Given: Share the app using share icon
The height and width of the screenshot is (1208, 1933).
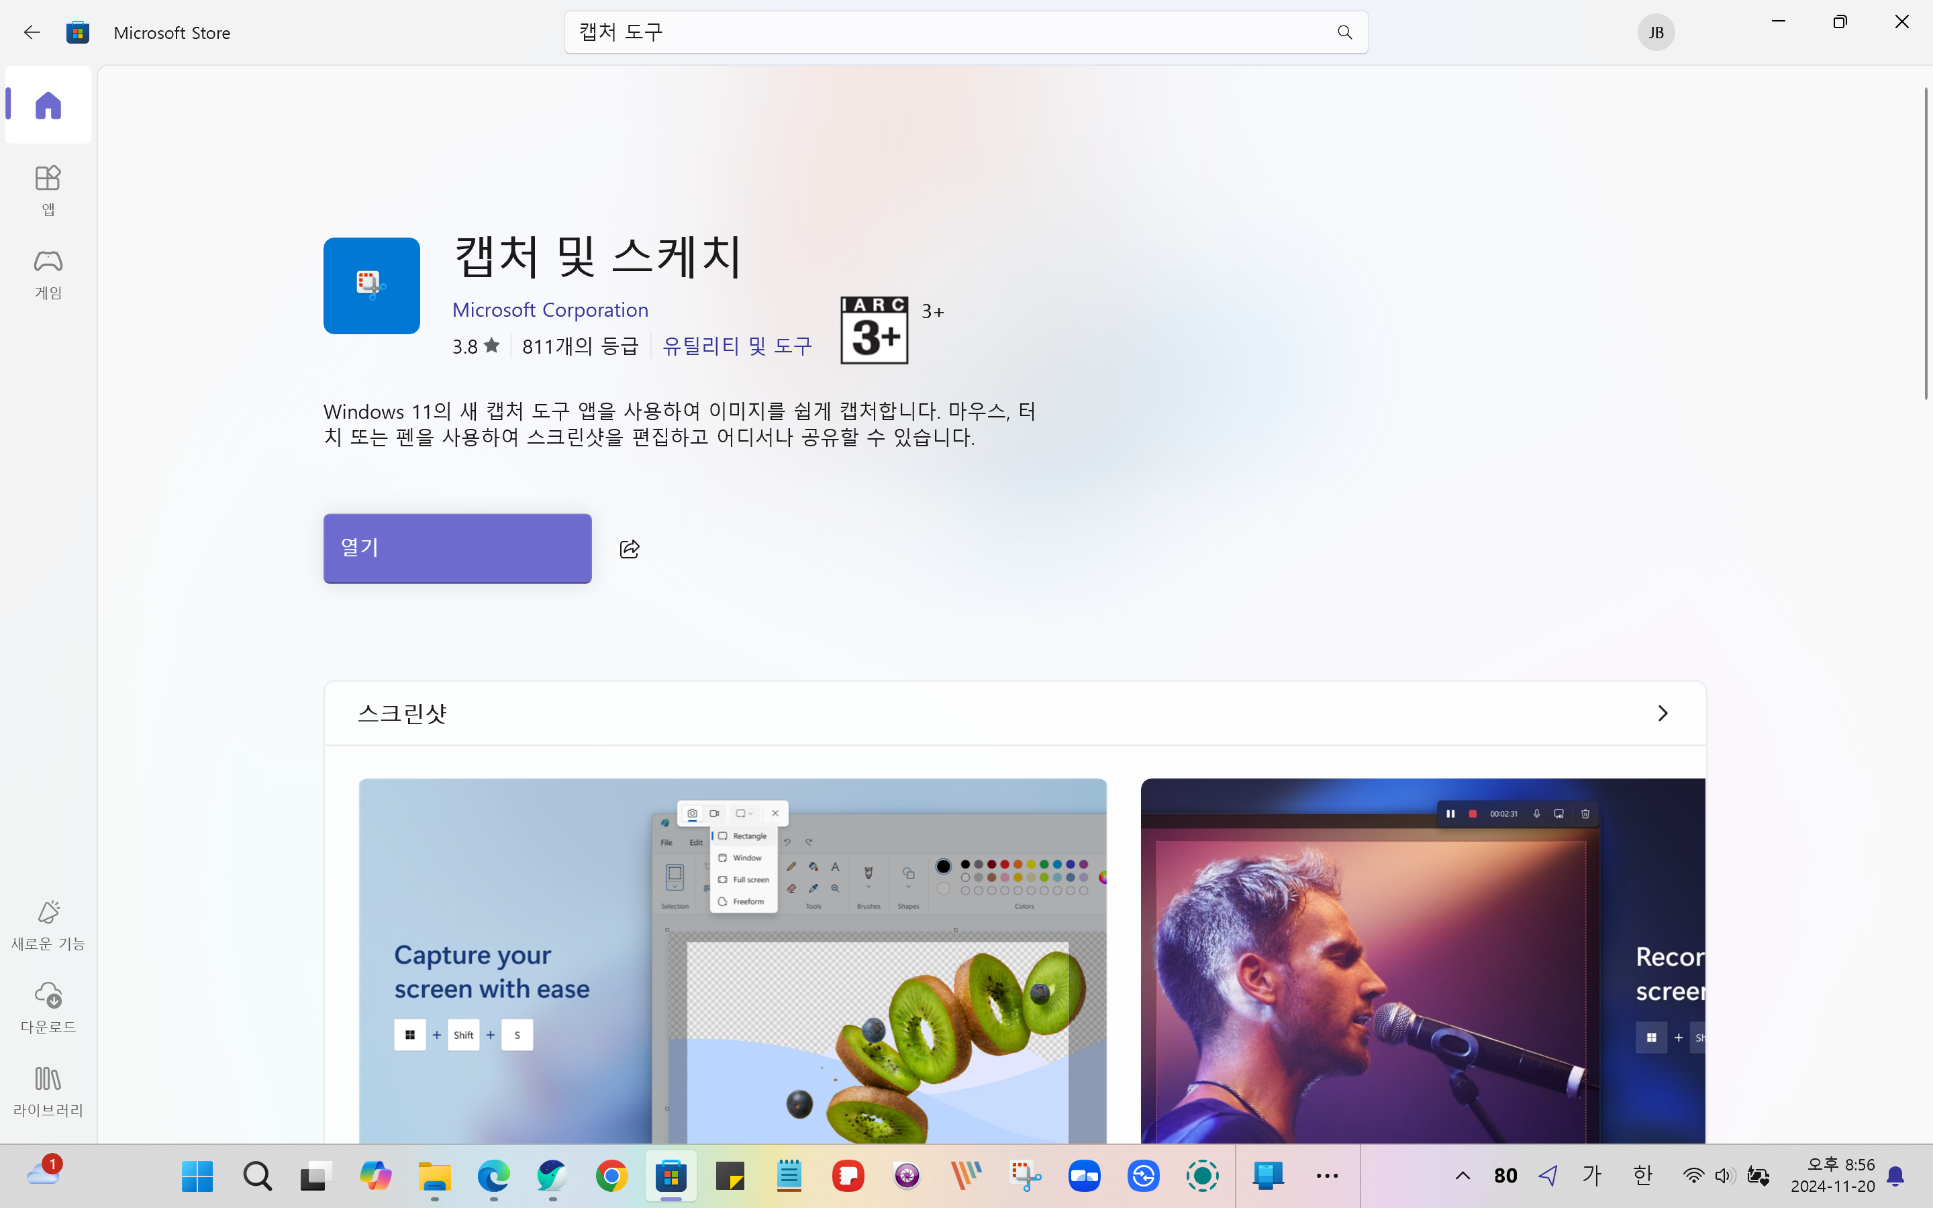Looking at the screenshot, I should tap(630, 549).
